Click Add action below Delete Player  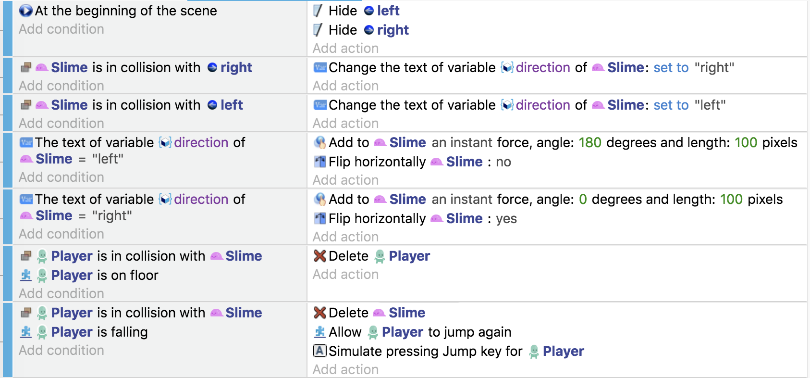pyautogui.click(x=345, y=274)
